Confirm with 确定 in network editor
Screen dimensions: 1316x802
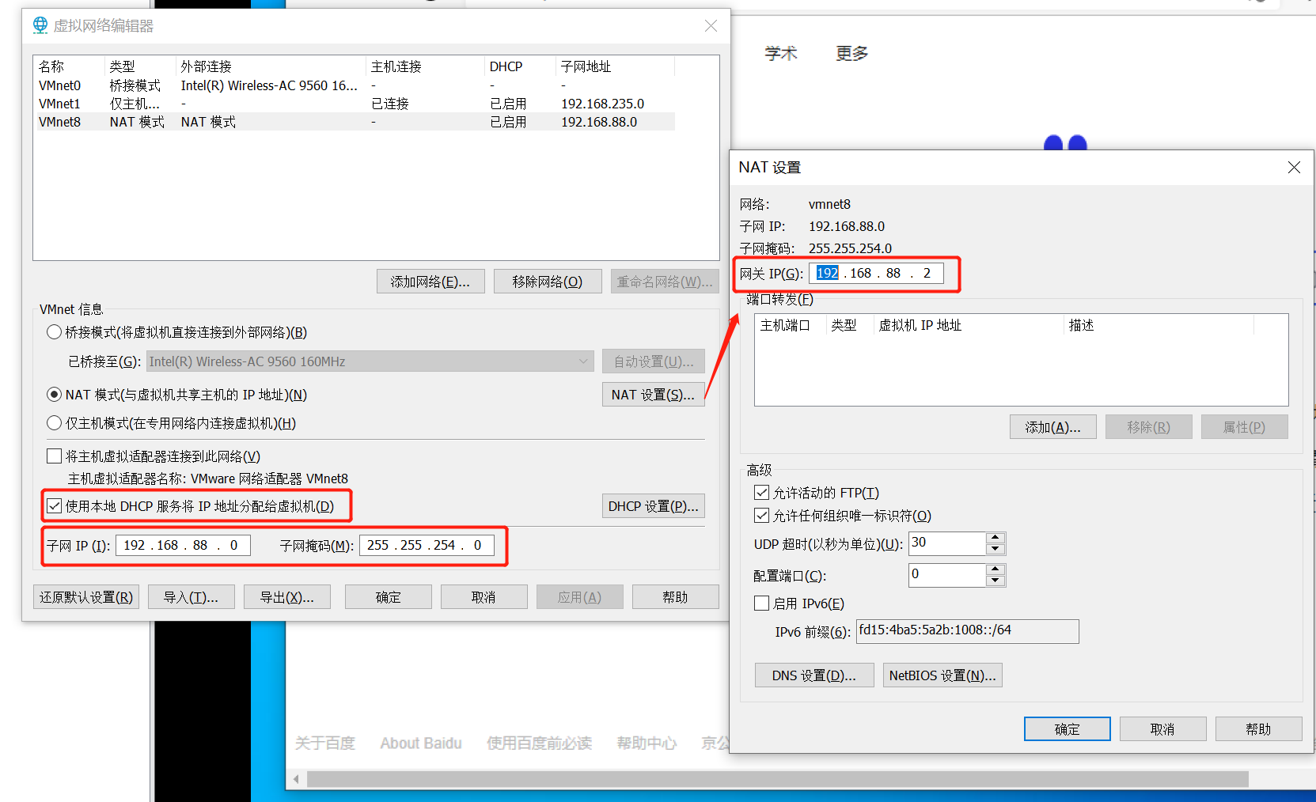[x=389, y=597]
